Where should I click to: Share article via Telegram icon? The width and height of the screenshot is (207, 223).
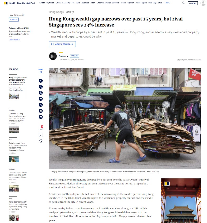[41, 99]
